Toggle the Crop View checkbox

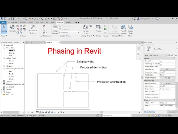point(161,61)
